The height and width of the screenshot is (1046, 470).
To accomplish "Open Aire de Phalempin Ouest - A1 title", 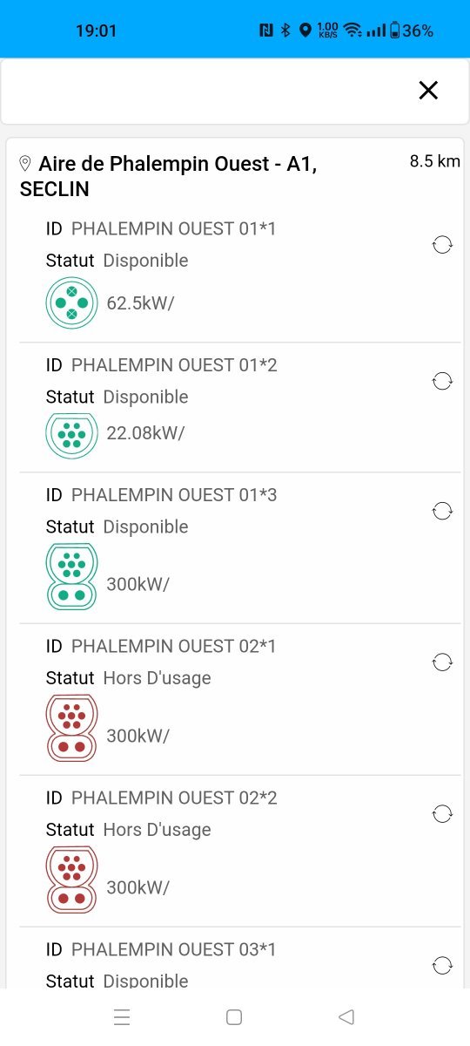I will 168,177.
